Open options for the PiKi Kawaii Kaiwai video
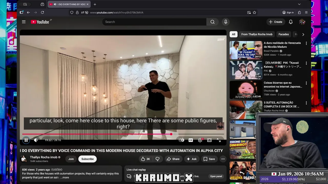This screenshot has width=328, height=184. click(306, 63)
